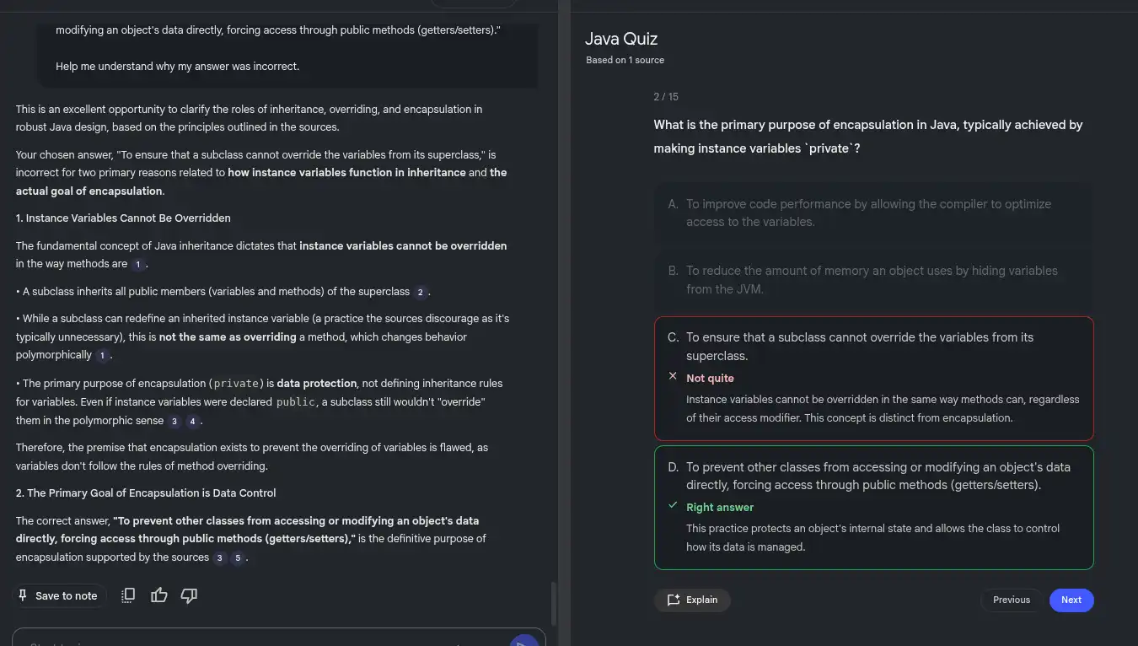
Task: Click the copy response icon
Action: click(128, 595)
